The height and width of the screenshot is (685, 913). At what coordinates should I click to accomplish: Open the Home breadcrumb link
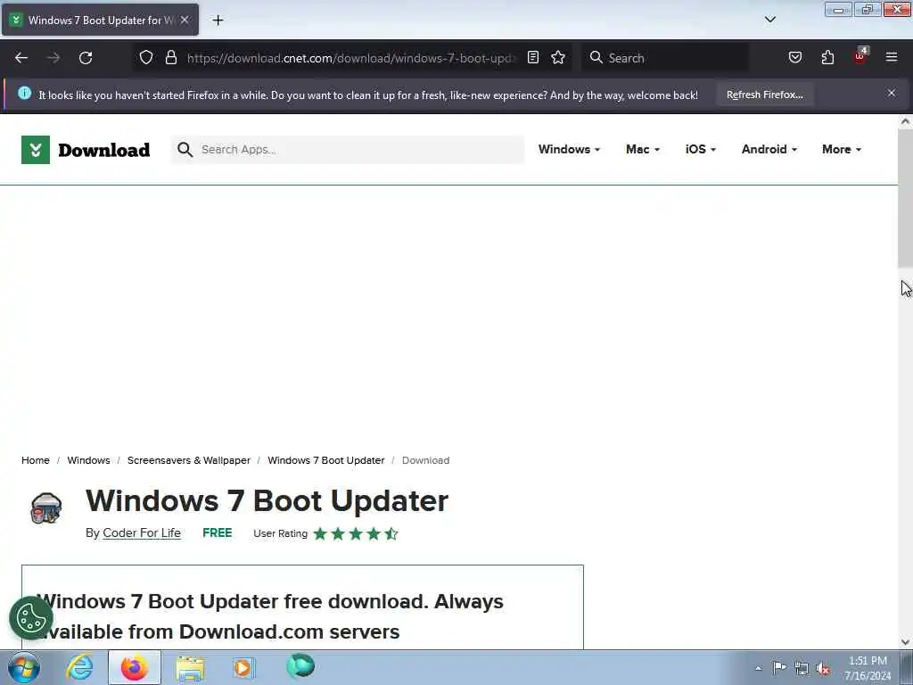(36, 460)
